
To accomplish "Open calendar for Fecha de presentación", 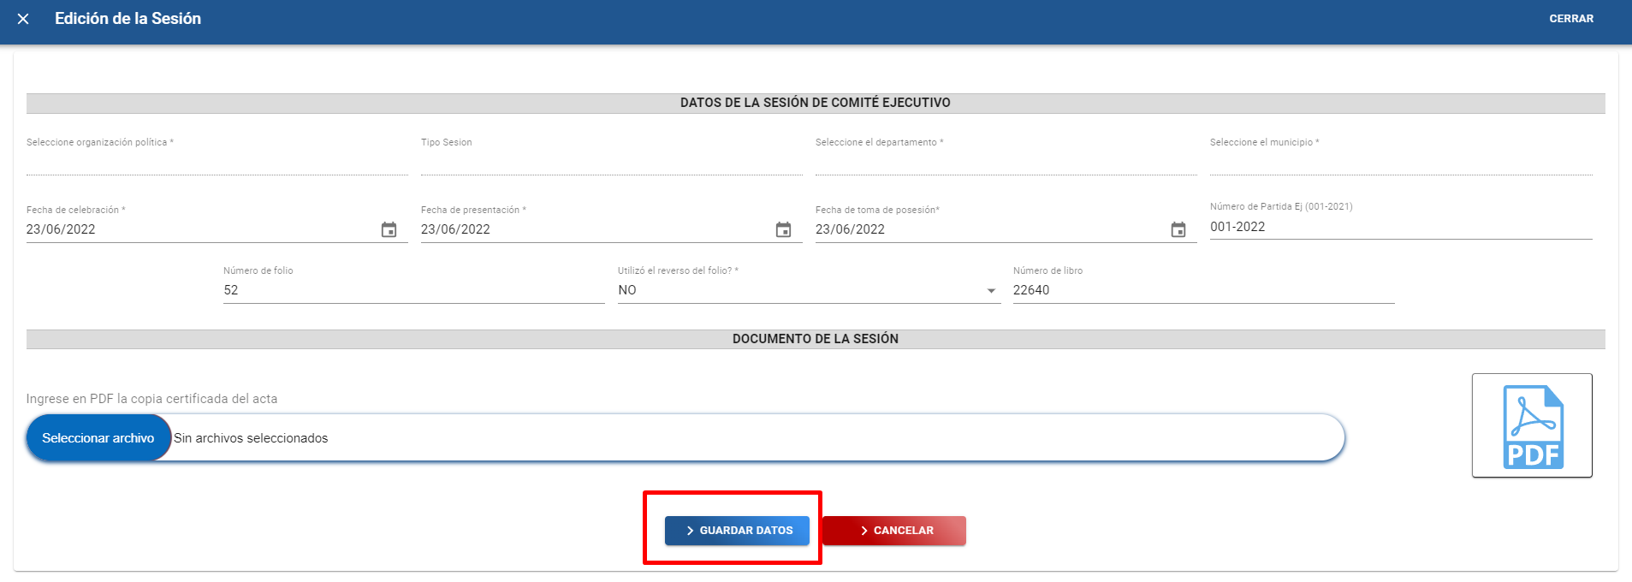I will [x=783, y=229].
